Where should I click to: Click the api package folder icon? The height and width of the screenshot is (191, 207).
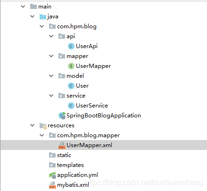(x=61, y=36)
